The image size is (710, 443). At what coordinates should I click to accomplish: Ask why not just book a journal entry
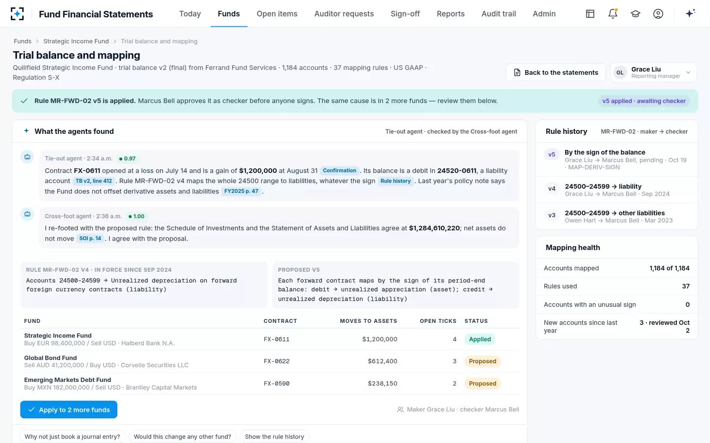[72, 437]
